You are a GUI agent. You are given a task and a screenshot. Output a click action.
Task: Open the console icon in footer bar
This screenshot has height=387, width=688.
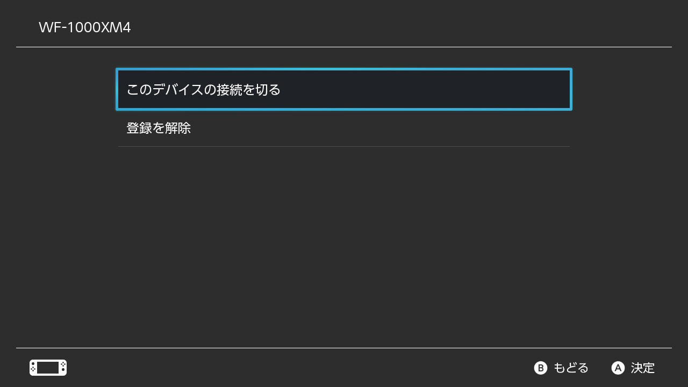tap(48, 368)
